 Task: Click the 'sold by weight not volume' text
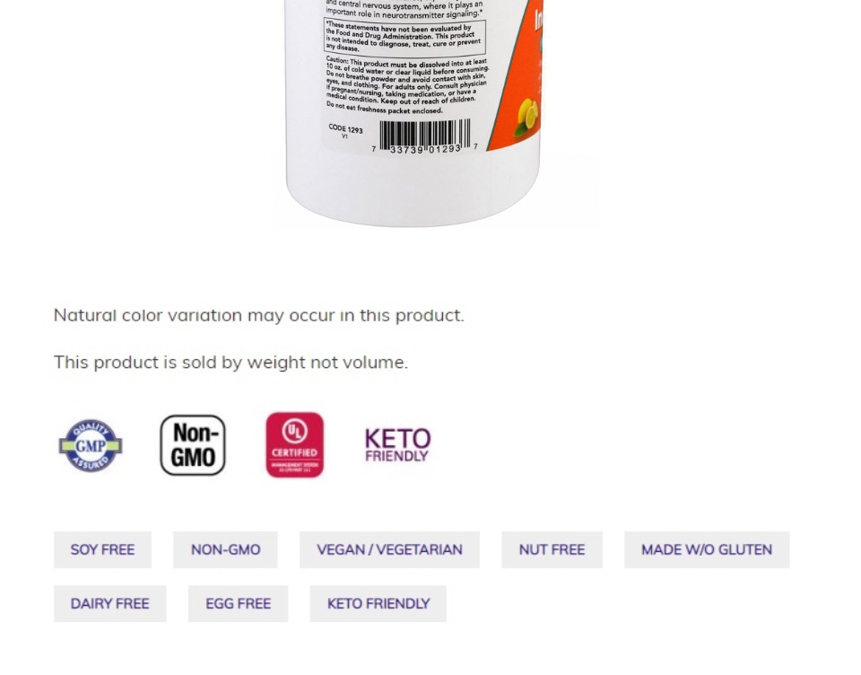tap(230, 363)
